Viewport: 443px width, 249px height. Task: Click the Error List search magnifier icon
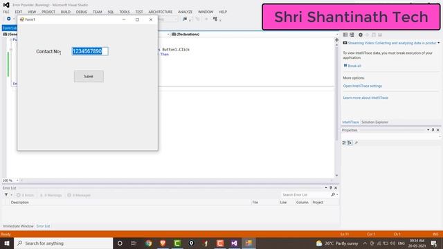point(333,195)
